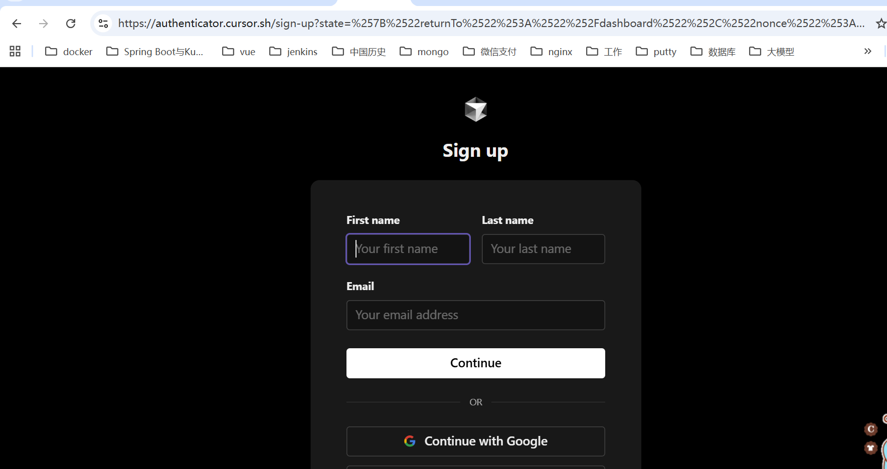The height and width of the screenshot is (469, 887).
Task: Go back to the previous page
Action: tap(17, 24)
